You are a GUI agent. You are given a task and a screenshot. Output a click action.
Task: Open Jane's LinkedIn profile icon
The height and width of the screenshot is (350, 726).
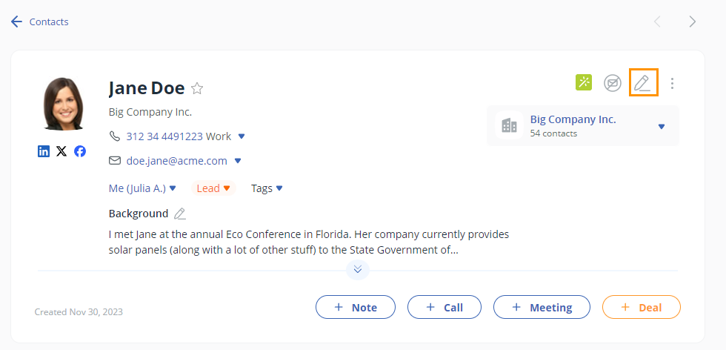[x=44, y=151]
